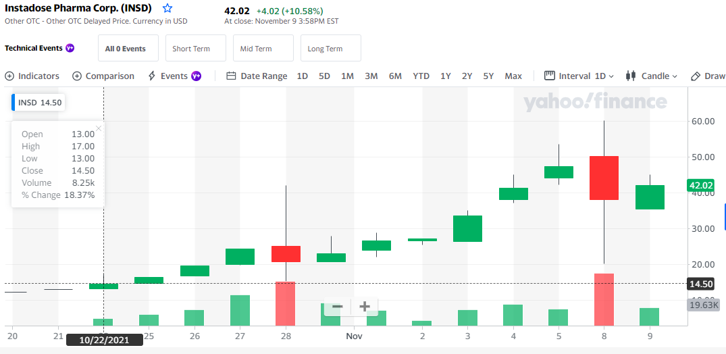Viewport: 726px width, 354px height.
Task: Click the green candle on Nov 5
Action: [x=559, y=172]
